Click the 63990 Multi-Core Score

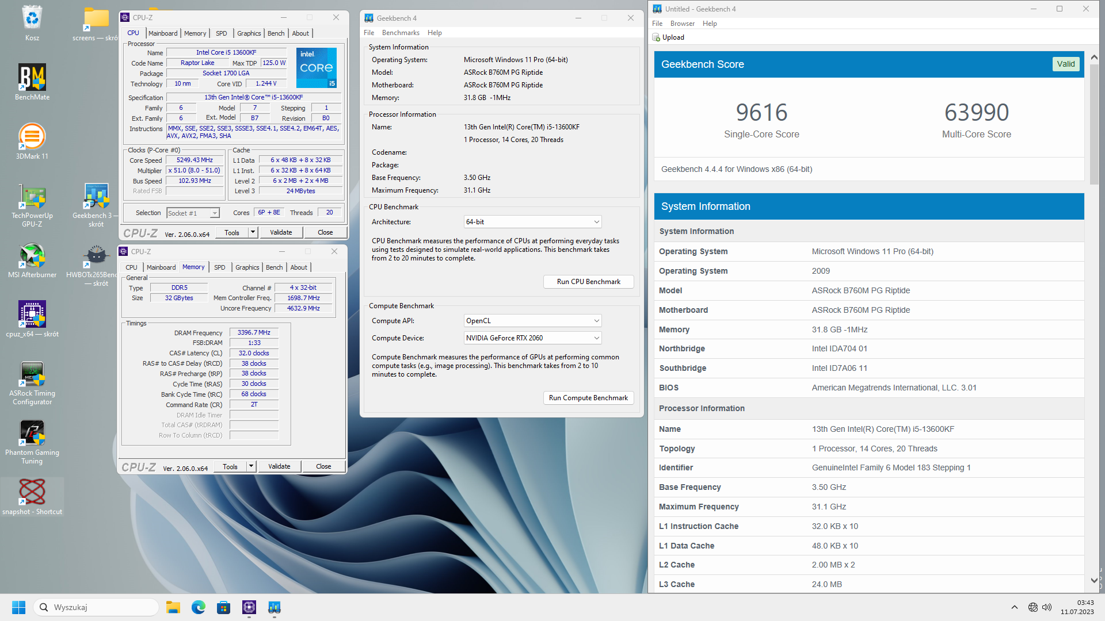[x=977, y=113]
